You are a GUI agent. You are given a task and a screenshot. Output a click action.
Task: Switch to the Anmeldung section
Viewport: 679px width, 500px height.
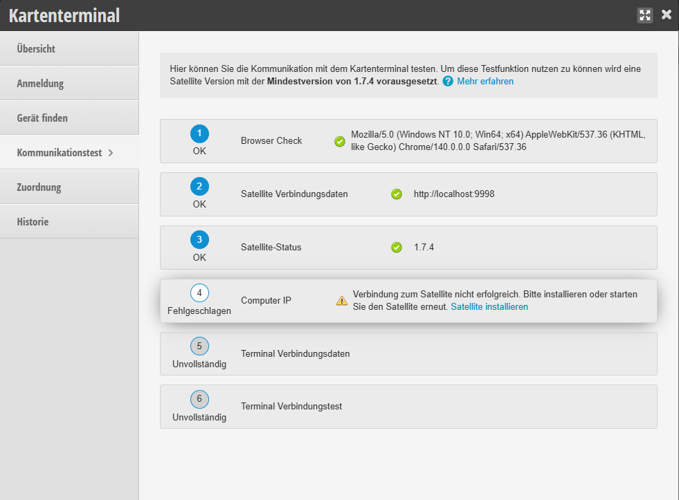[x=40, y=84]
